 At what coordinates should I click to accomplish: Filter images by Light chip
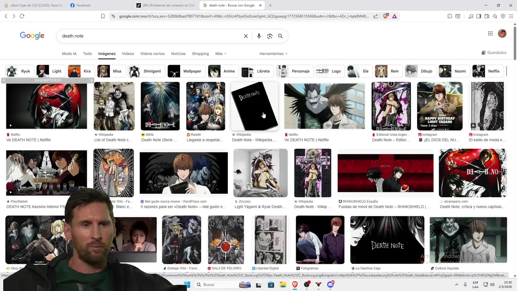(x=50, y=71)
